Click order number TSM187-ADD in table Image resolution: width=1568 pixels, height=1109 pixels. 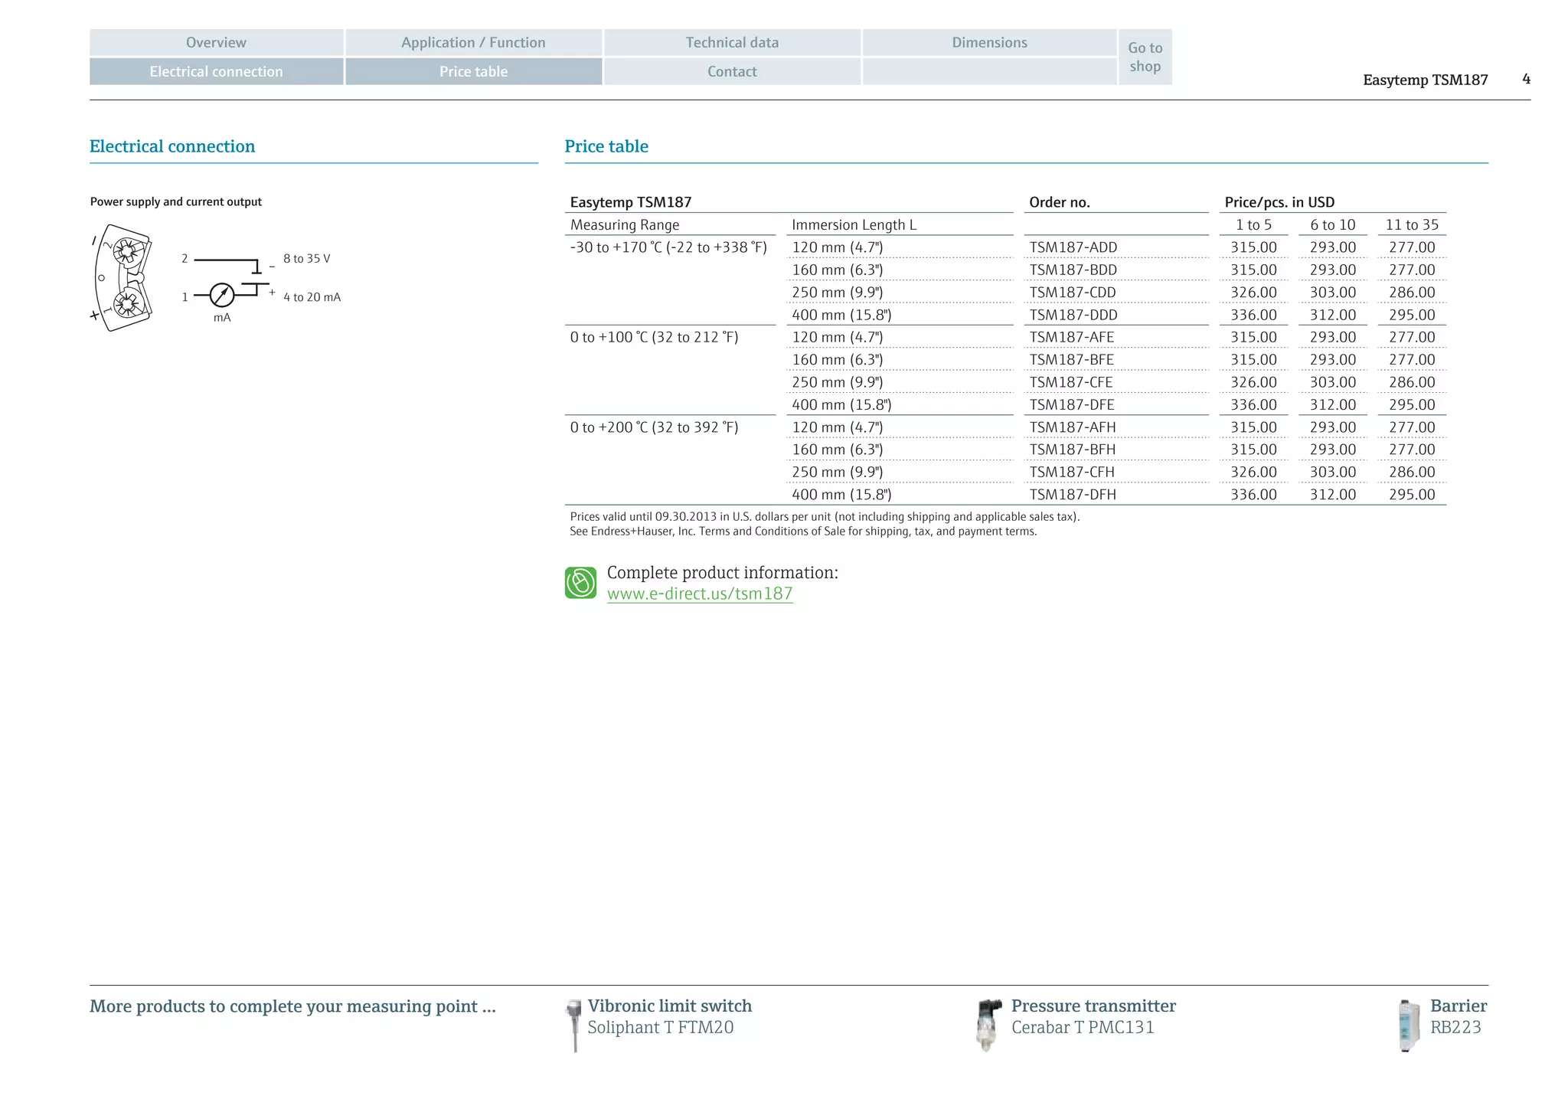1073,247
